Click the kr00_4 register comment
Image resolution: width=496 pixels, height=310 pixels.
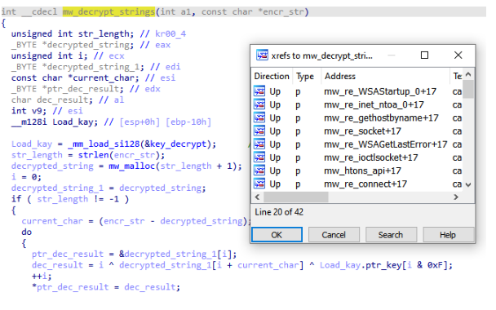[170, 33]
